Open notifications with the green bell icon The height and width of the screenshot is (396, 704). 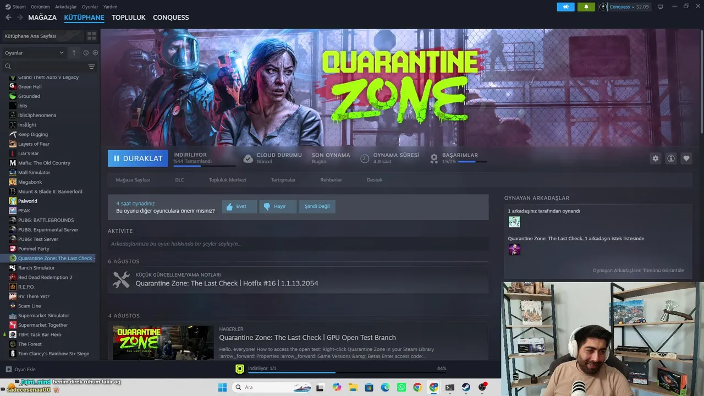click(x=586, y=7)
